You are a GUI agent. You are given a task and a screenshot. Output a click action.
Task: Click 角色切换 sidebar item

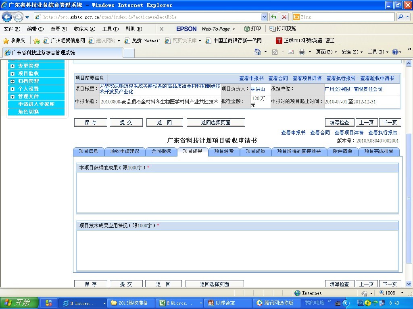[x=36, y=112]
